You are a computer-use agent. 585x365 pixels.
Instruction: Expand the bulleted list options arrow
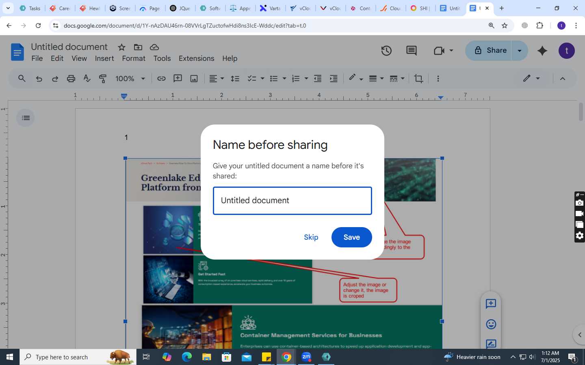pos(284,79)
